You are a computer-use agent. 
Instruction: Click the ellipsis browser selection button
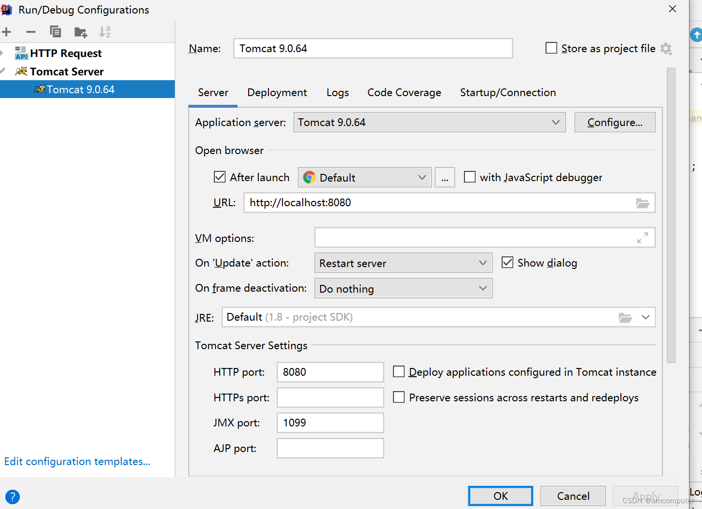click(445, 178)
